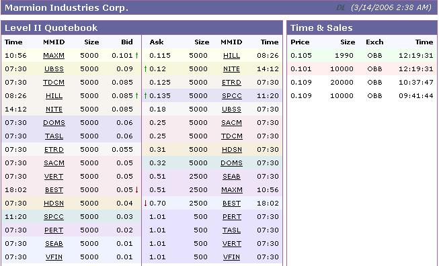This screenshot has width=439, height=266.
Task: Open ETRD link at 0.125 ask
Action: pyautogui.click(x=231, y=82)
